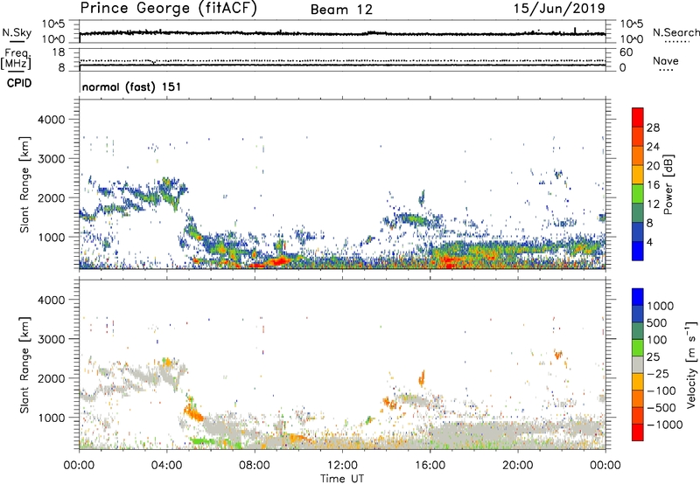Click the 'Time UT' axis label
Screen dimensions: 700x484
click(x=342, y=479)
